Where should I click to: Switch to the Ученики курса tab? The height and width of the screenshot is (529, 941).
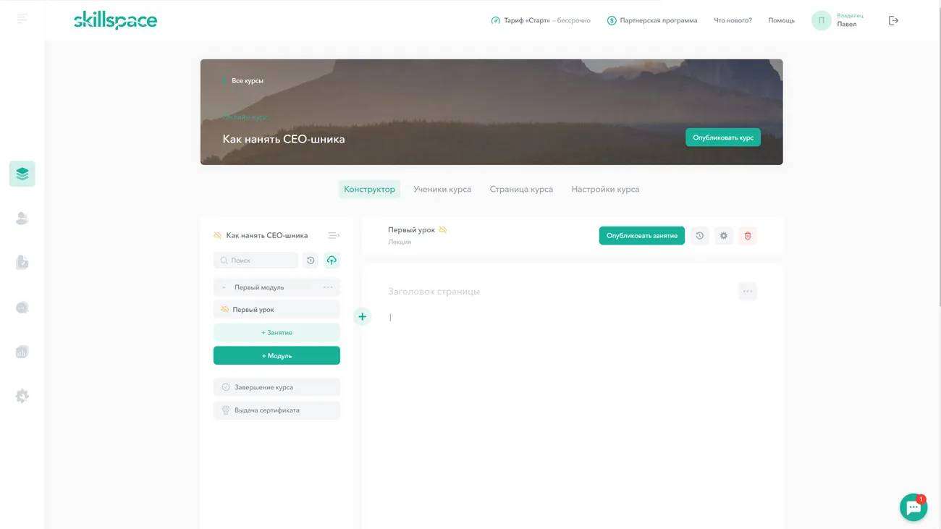pyautogui.click(x=442, y=190)
